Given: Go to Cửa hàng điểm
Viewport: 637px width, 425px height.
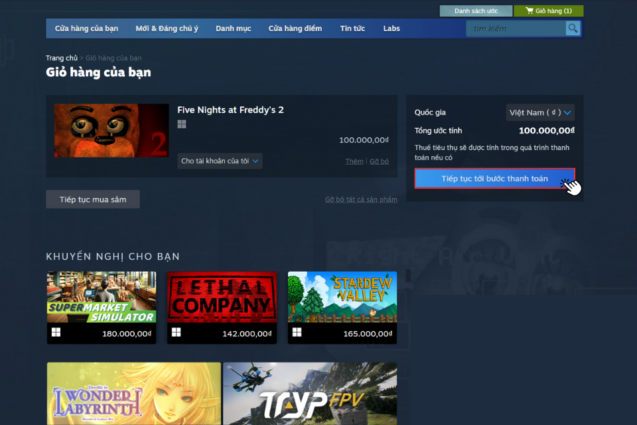Looking at the screenshot, I should coord(295,29).
